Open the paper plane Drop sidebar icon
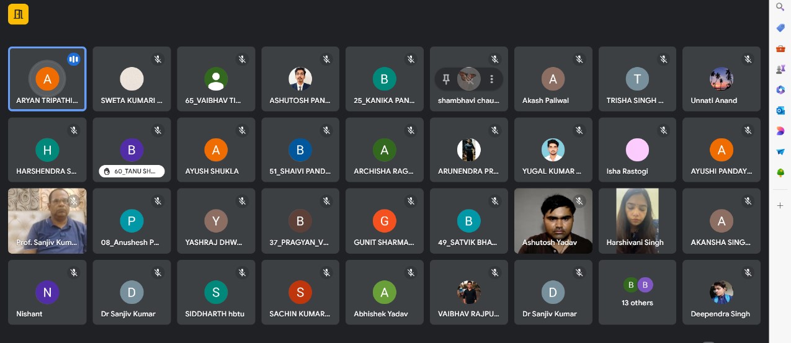The width and height of the screenshot is (791, 343). [x=780, y=151]
